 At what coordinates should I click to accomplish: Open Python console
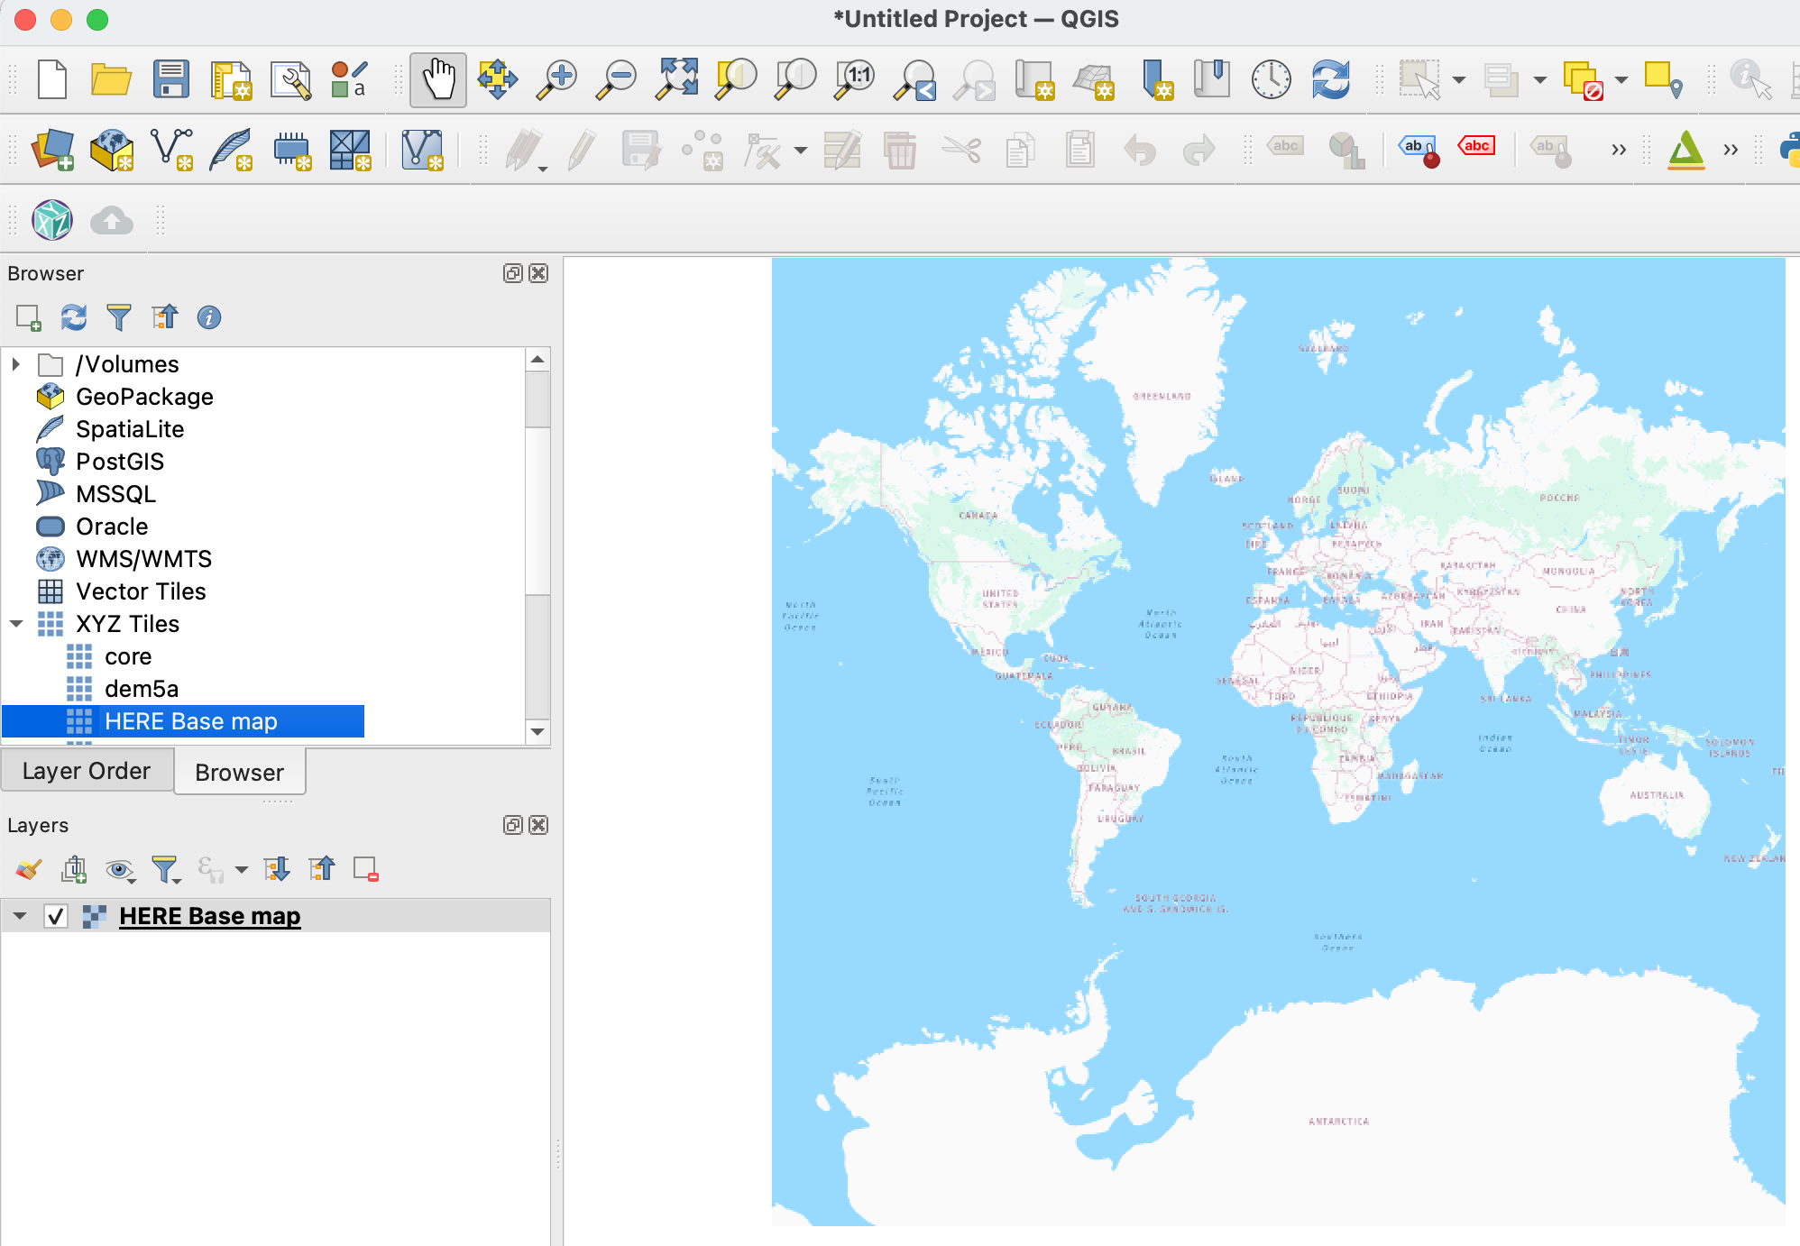[1789, 150]
